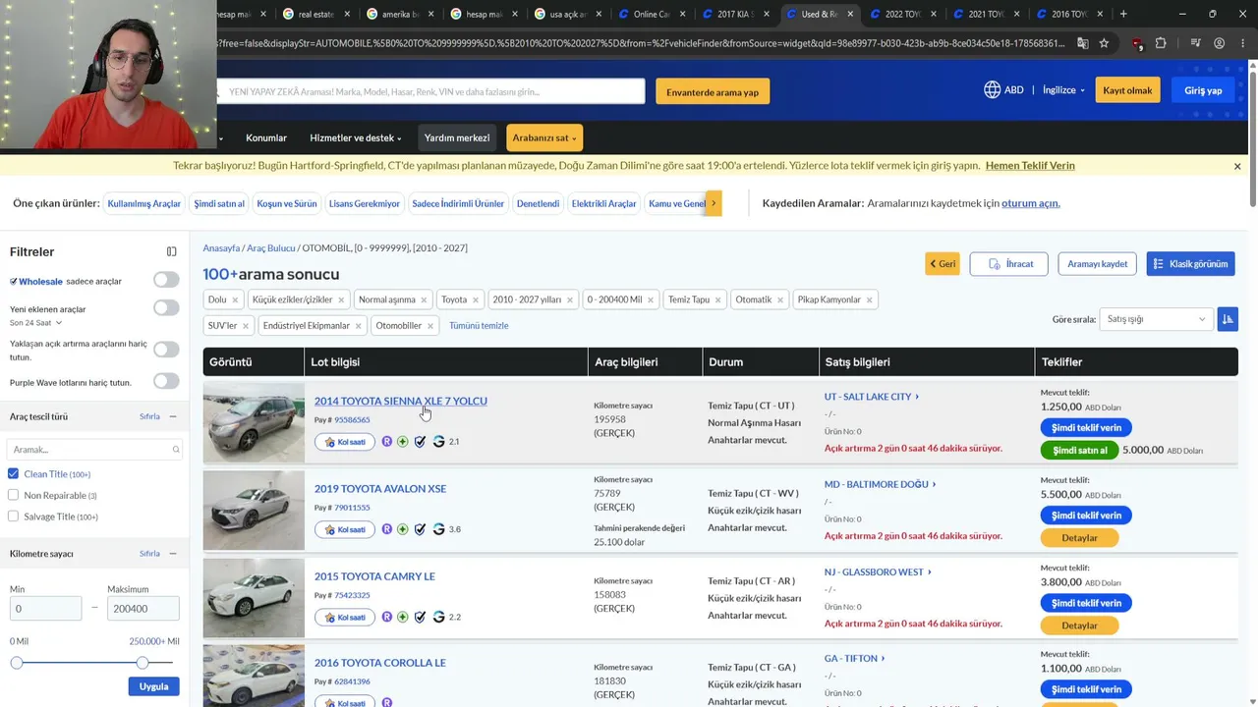Move the minimum odometer slider handle
This screenshot has height=707, width=1258.
[x=17, y=663]
